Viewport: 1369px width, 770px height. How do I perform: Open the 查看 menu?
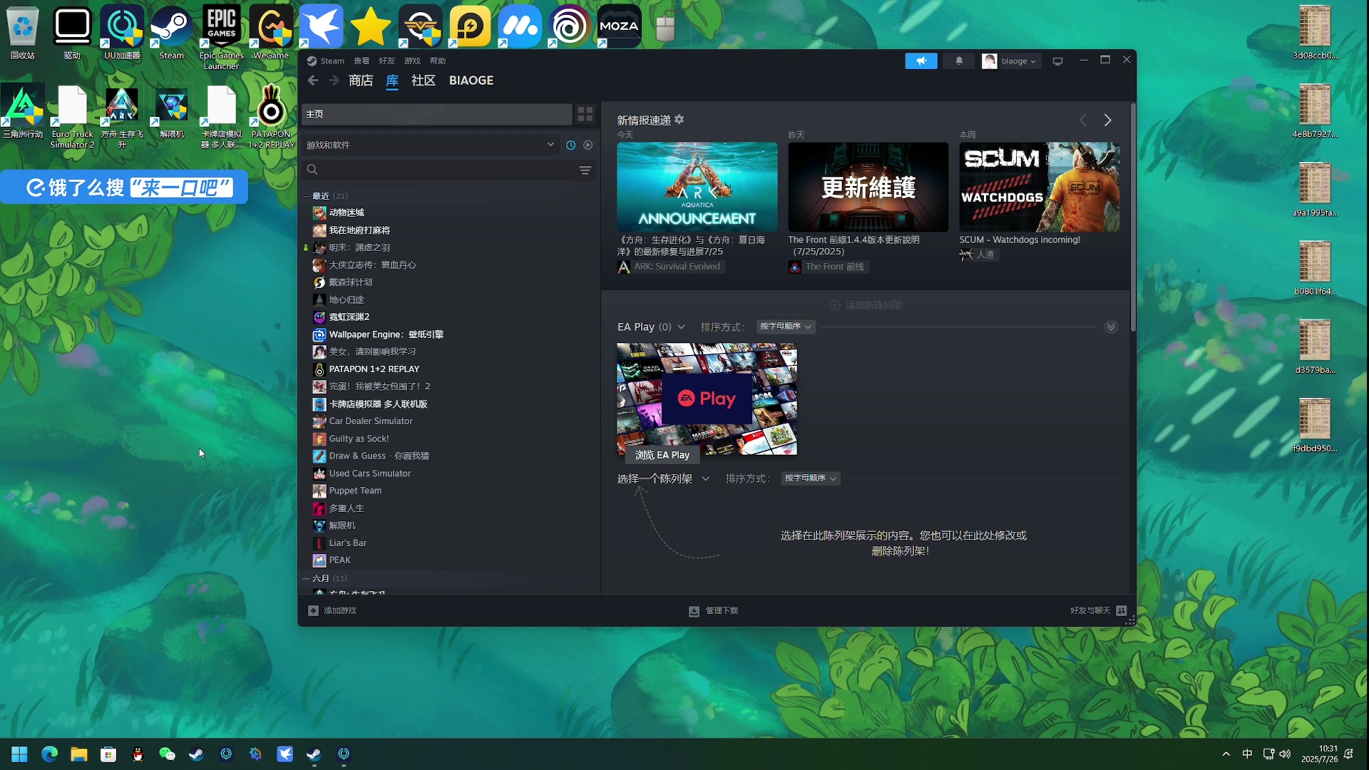point(362,61)
